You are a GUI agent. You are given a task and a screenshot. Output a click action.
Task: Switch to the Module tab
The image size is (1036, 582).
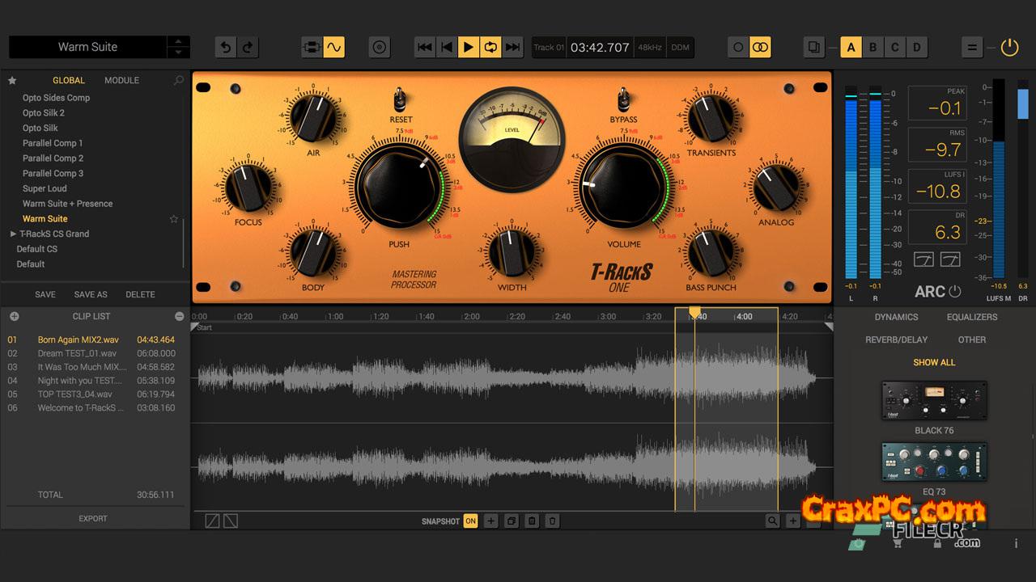pos(121,81)
